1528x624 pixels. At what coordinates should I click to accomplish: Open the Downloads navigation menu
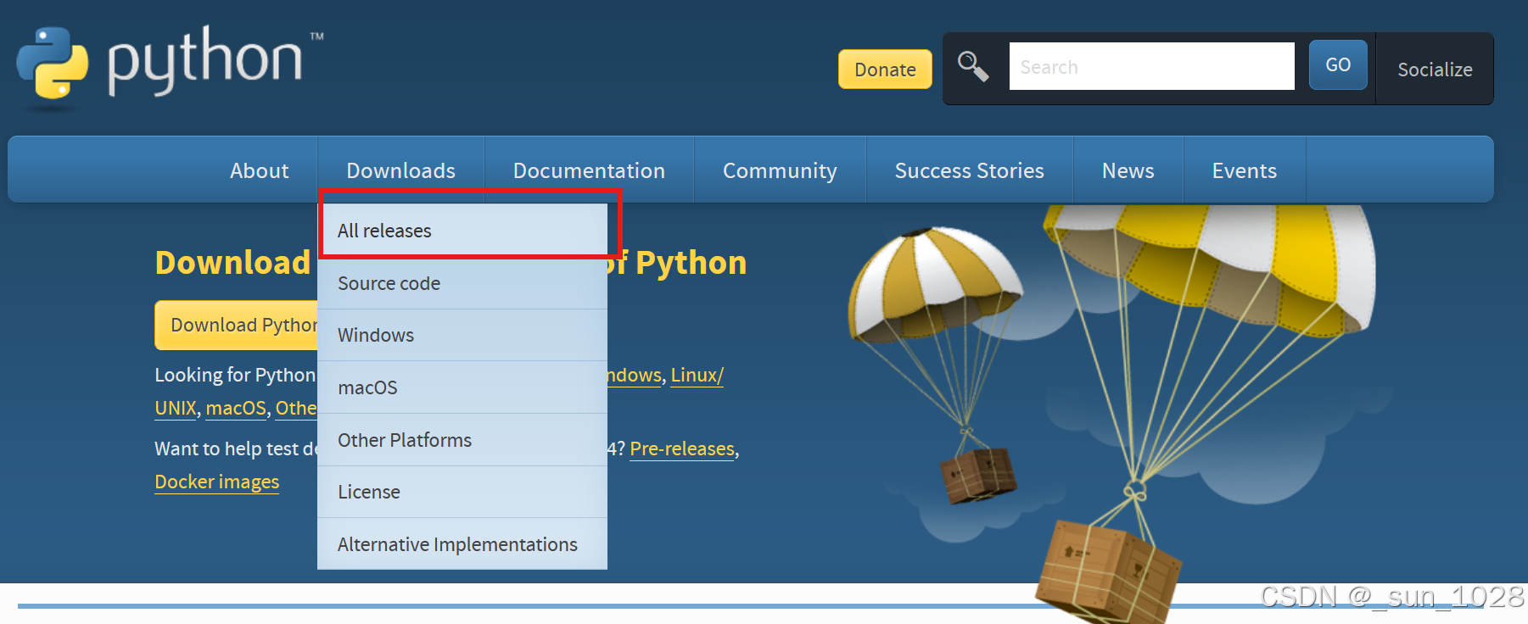click(400, 170)
